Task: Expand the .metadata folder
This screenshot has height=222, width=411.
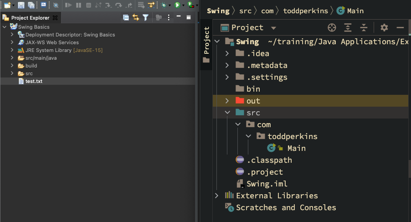Action: pos(227,65)
